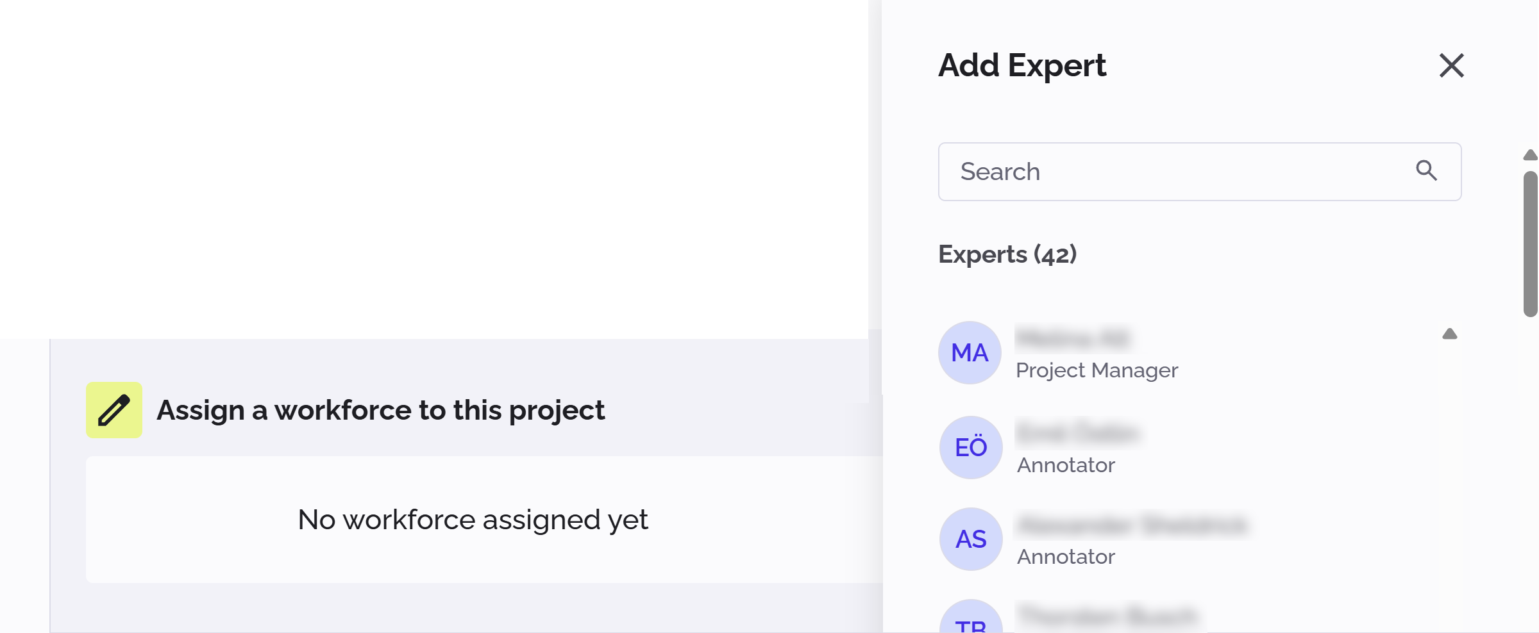Select the Experts (42) section heading
This screenshot has width=1539, height=633.
pyautogui.click(x=1008, y=254)
